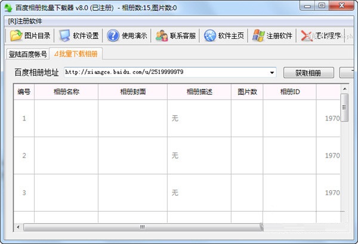Click the 软件设置 monitor icon
This screenshot has width=358, height=244.
tap(64, 36)
